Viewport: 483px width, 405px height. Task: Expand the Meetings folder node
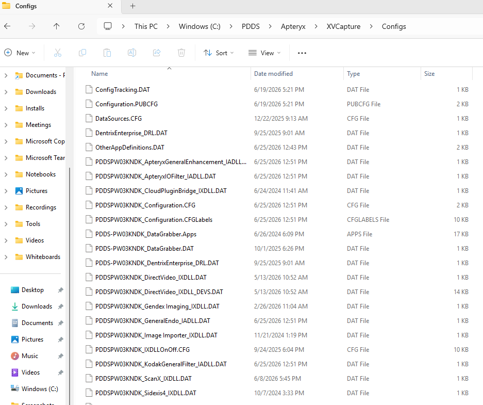[6, 125]
